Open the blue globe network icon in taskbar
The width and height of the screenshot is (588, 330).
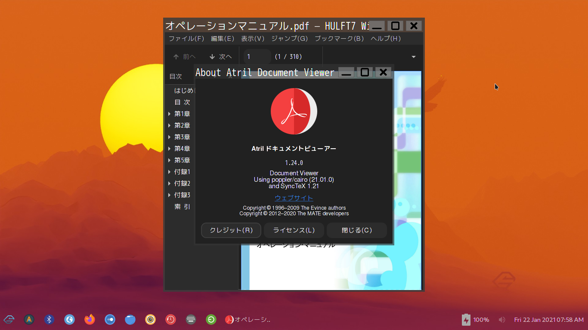(69, 319)
